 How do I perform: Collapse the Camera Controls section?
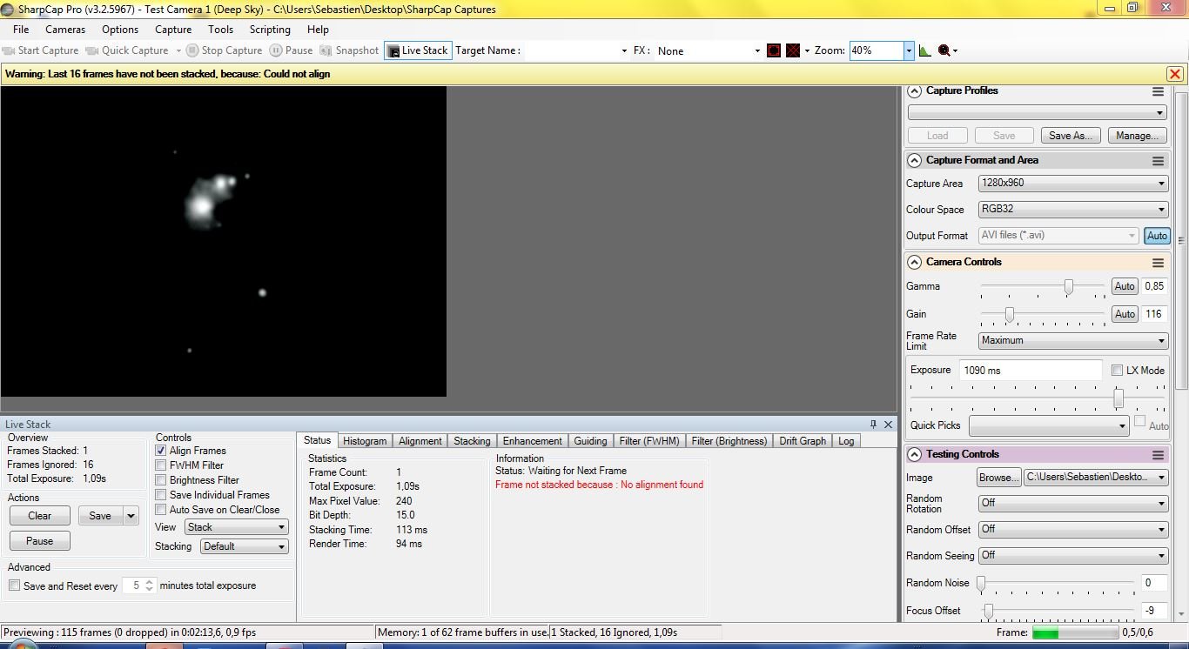pos(914,262)
